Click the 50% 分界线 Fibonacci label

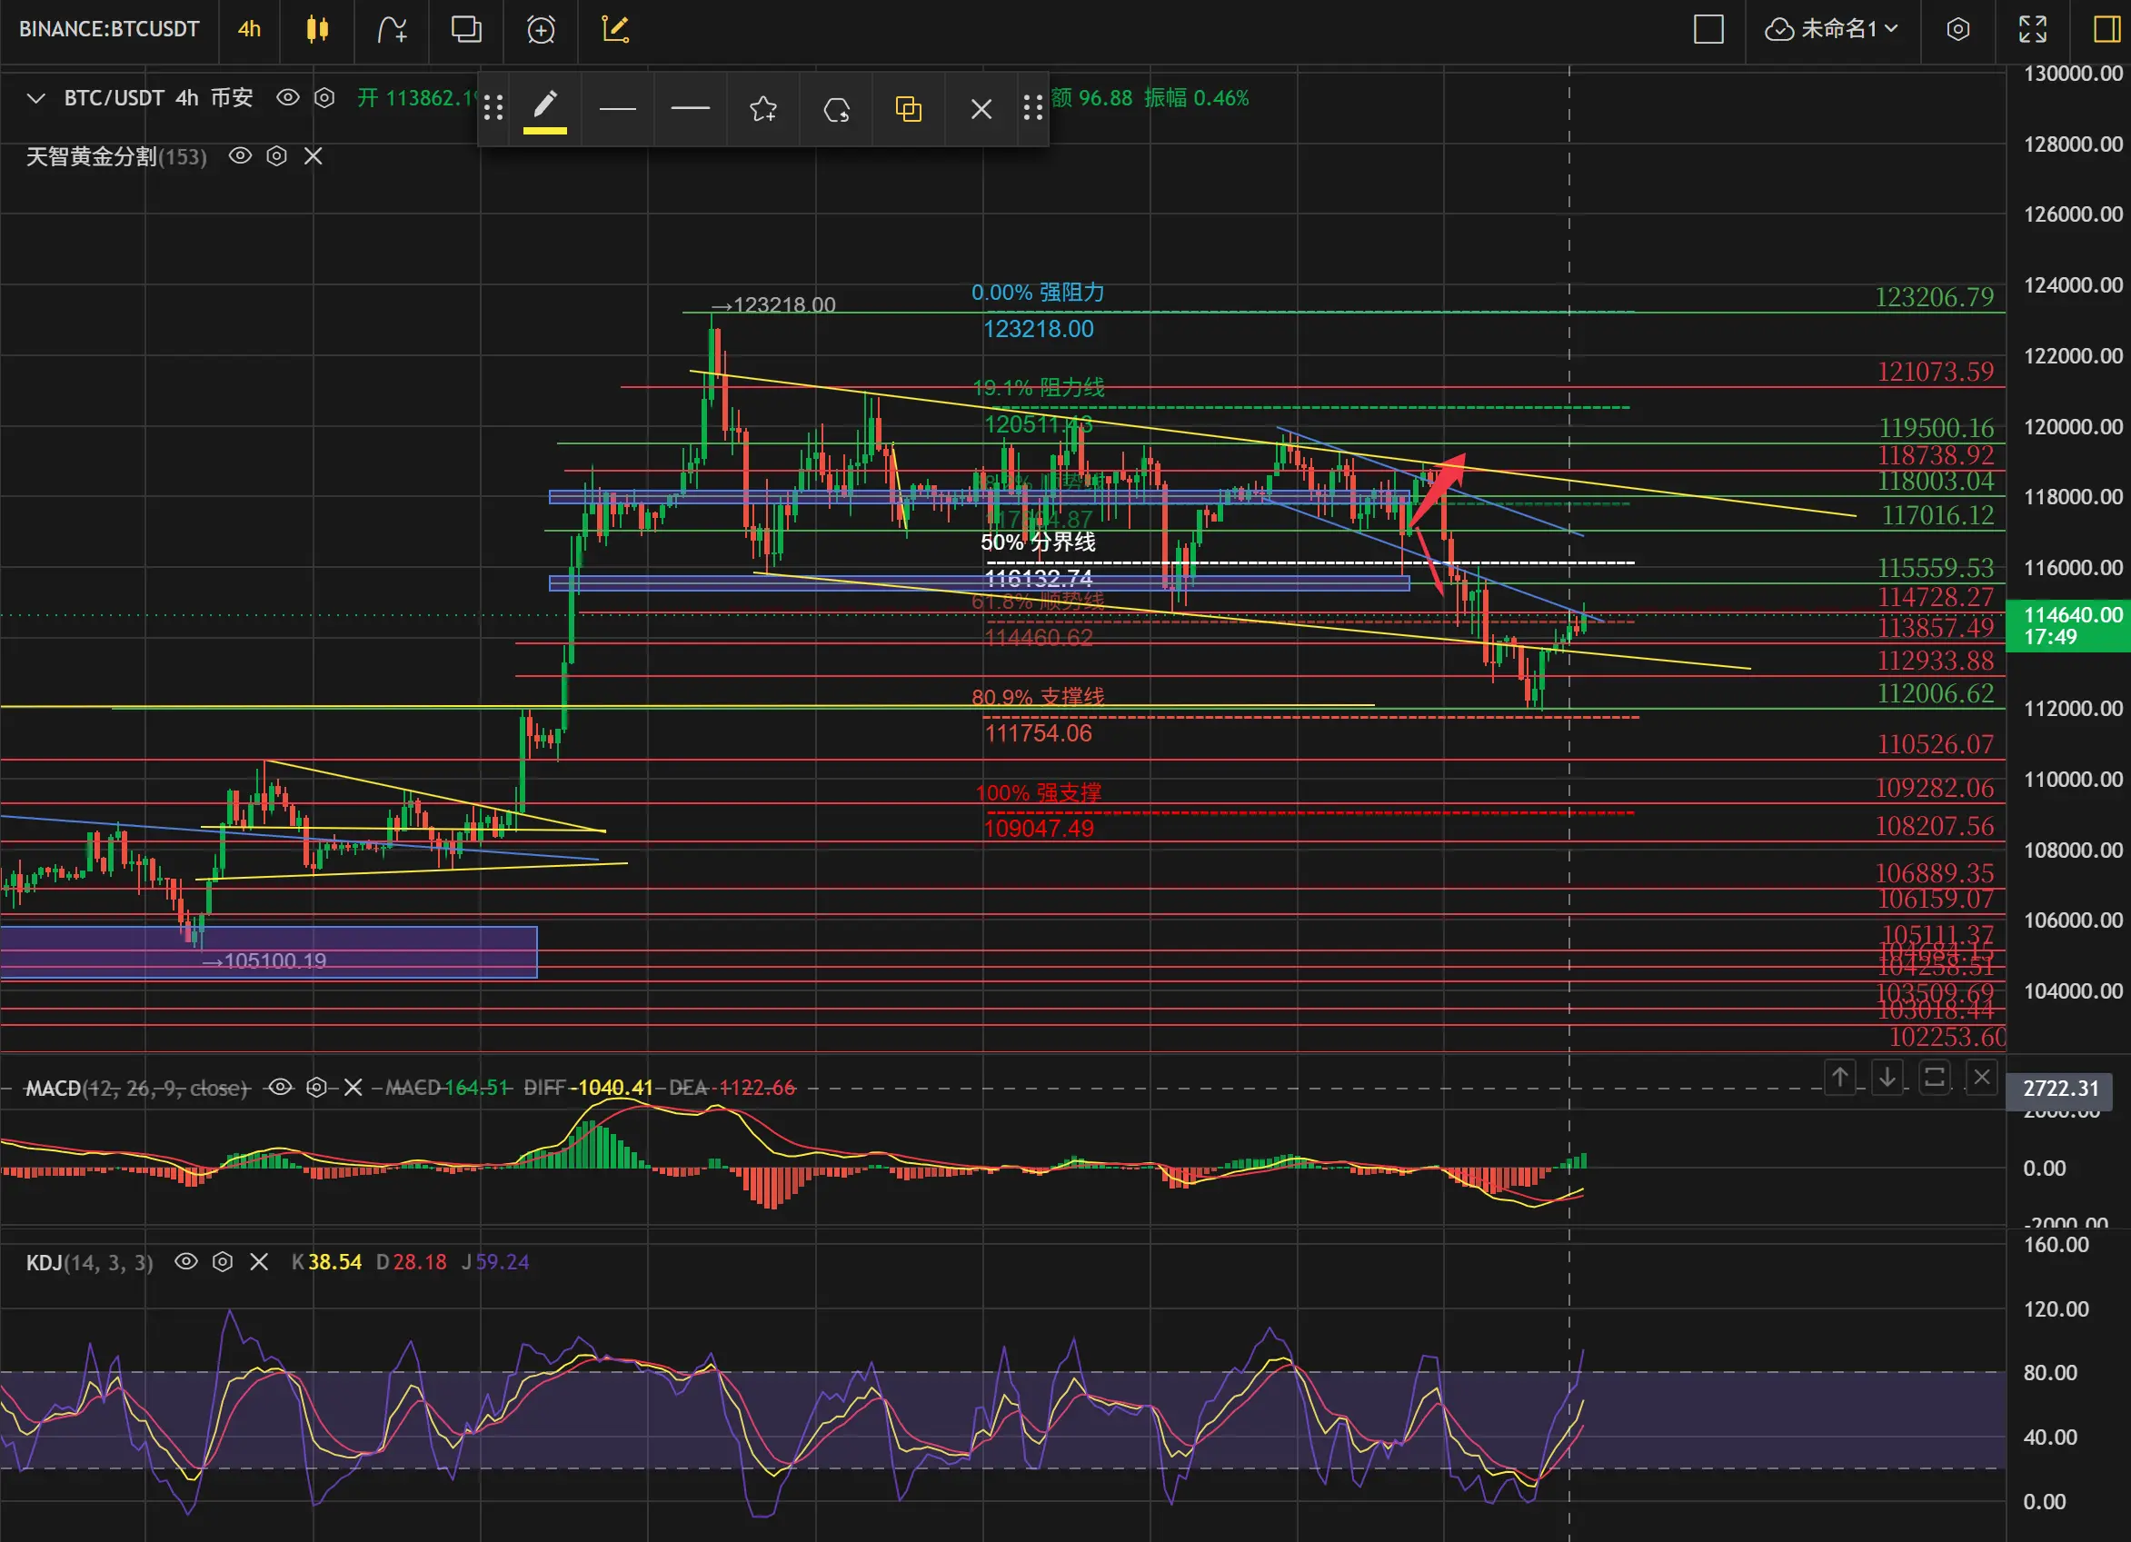point(1037,542)
